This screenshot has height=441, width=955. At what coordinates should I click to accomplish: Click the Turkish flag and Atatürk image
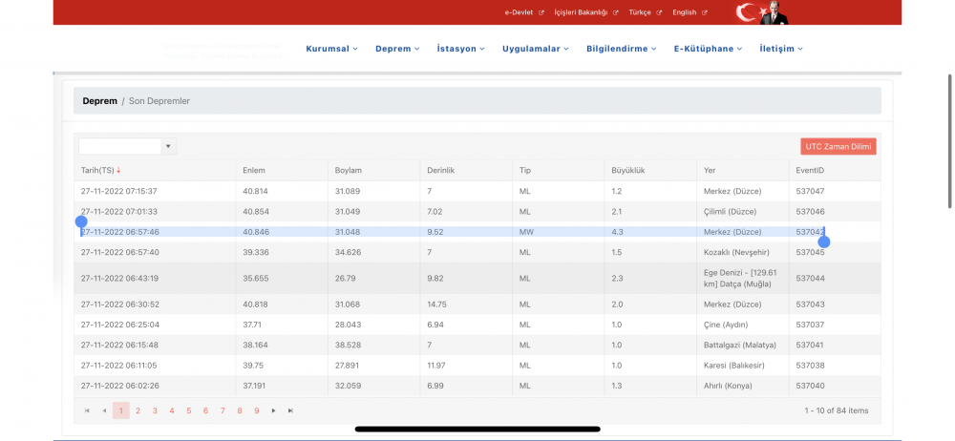(760, 13)
